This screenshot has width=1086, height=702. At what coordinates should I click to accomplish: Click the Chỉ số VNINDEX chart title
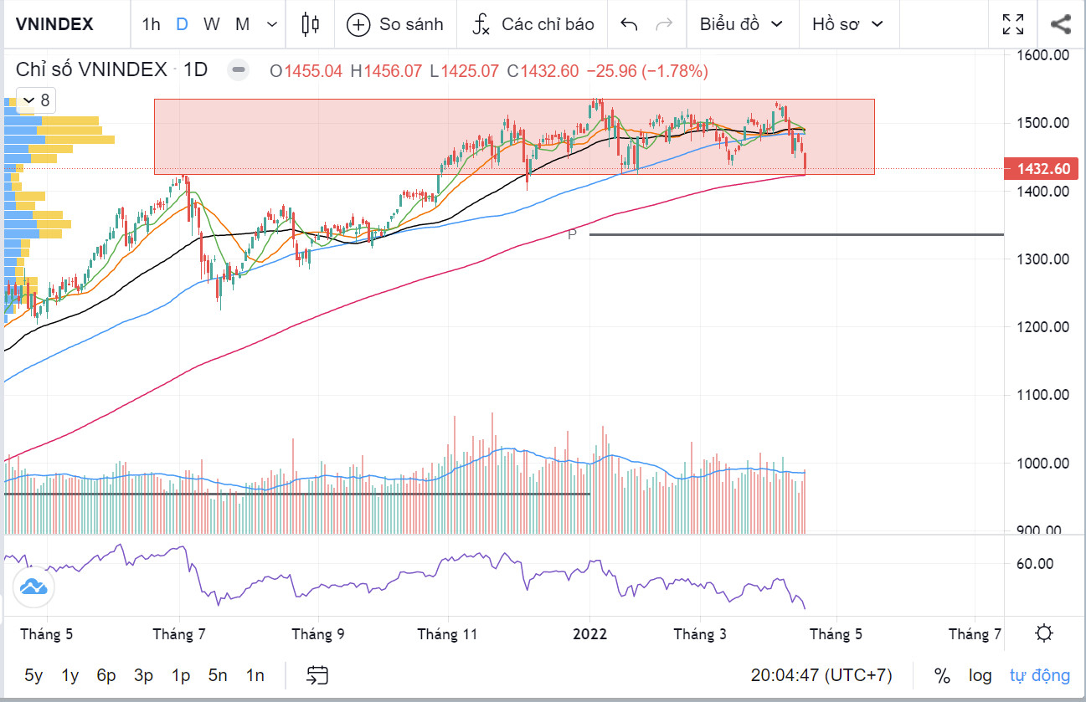coord(91,70)
